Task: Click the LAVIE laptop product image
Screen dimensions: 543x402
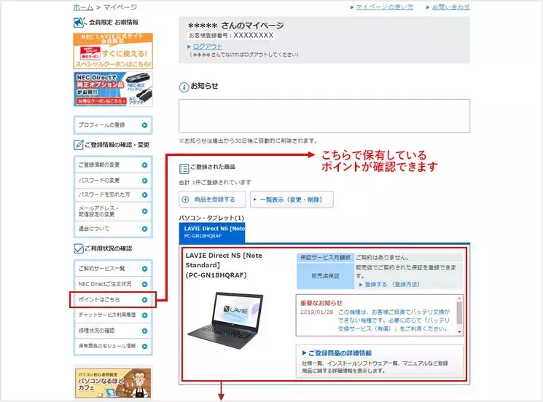Action: [225, 320]
